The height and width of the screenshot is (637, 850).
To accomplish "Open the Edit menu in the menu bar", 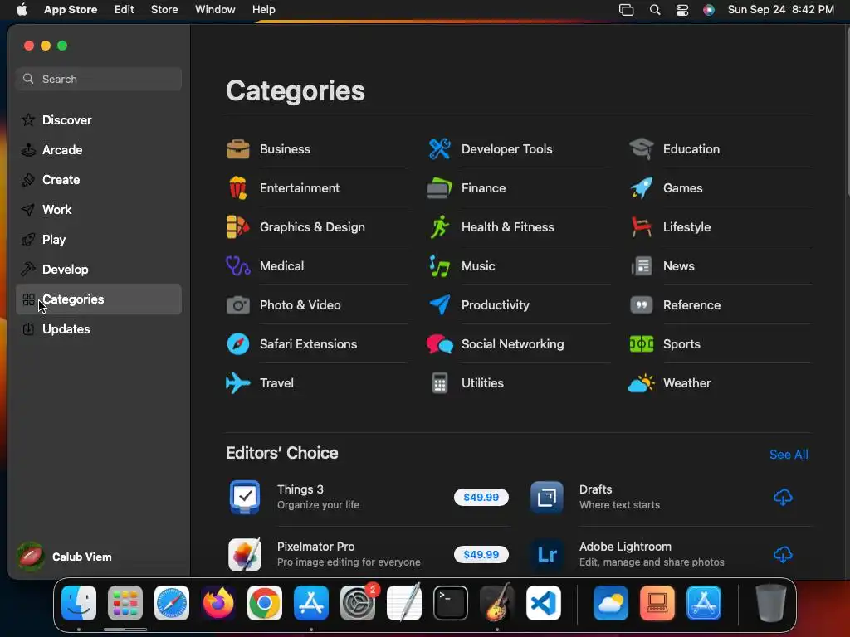I will (x=125, y=10).
